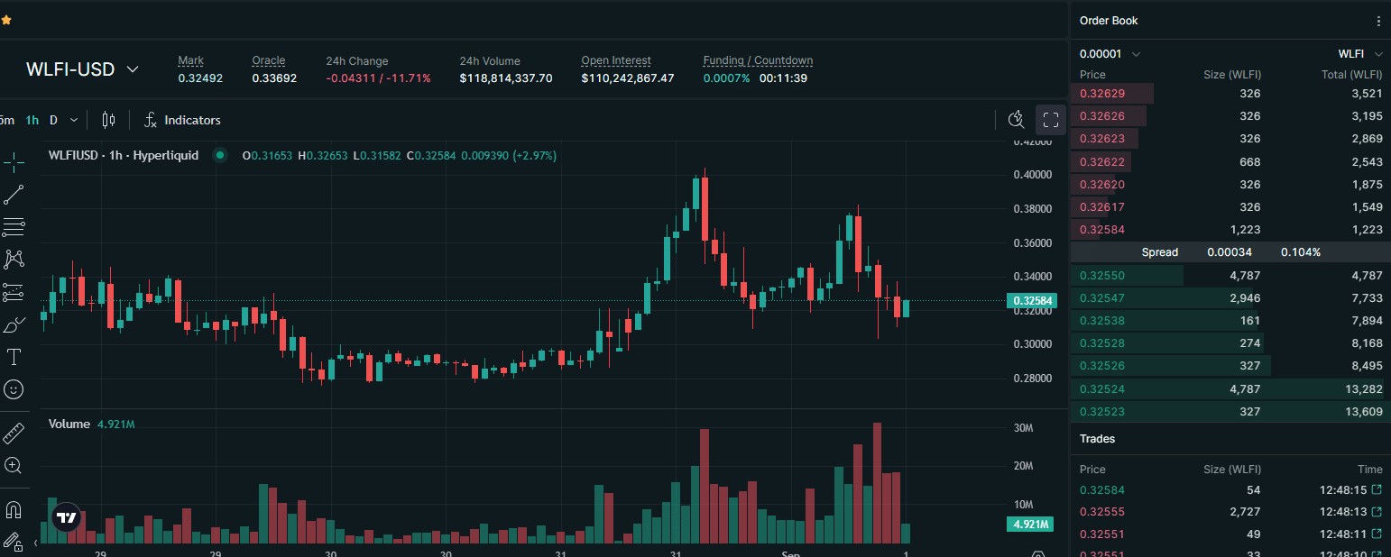Toggle fullscreen chart mode

coord(1051,120)
